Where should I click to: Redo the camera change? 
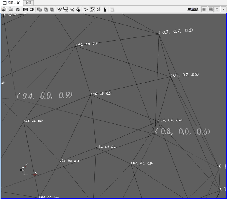tap(10, 10)
